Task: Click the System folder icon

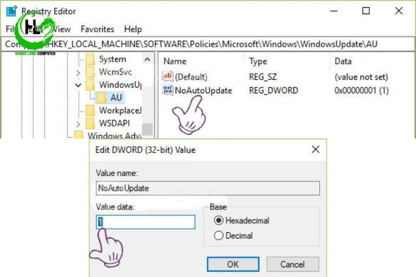Action: [x=90, y=59]
